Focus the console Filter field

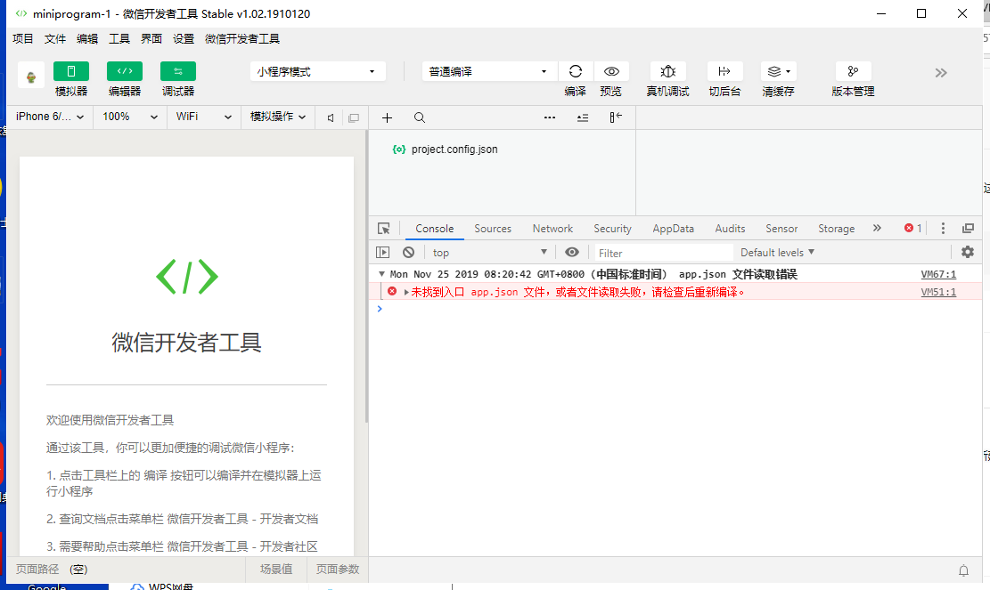[x=664, y=253]
